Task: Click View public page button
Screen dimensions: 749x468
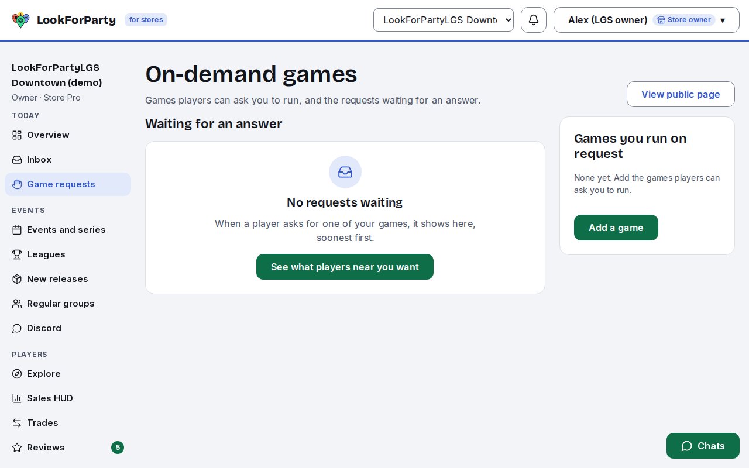Action: point(681,94)
